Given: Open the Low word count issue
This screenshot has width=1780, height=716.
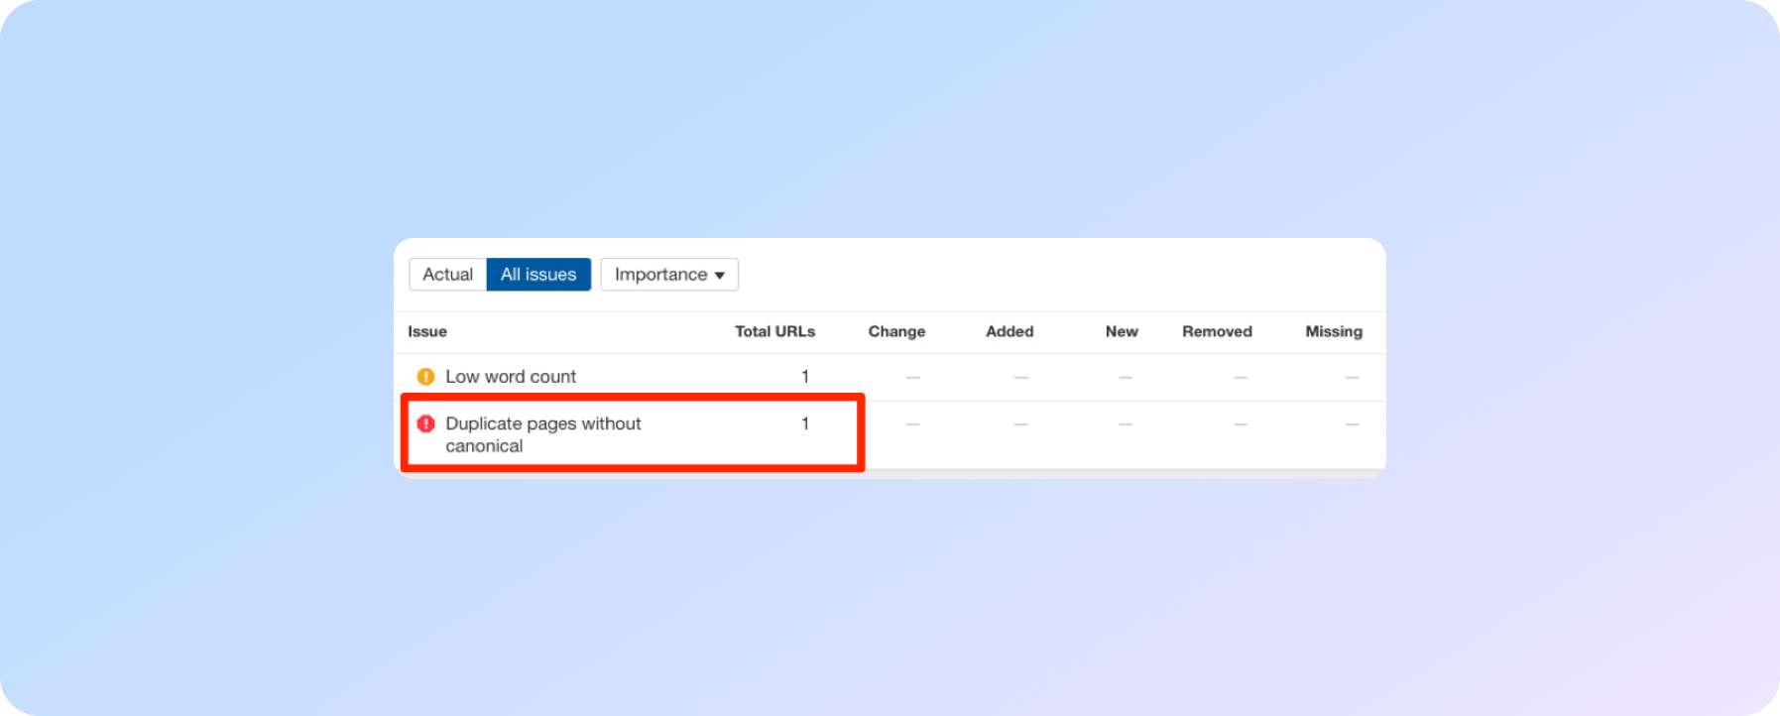Looking at the screenshot, I should click(x=511, y=377).
